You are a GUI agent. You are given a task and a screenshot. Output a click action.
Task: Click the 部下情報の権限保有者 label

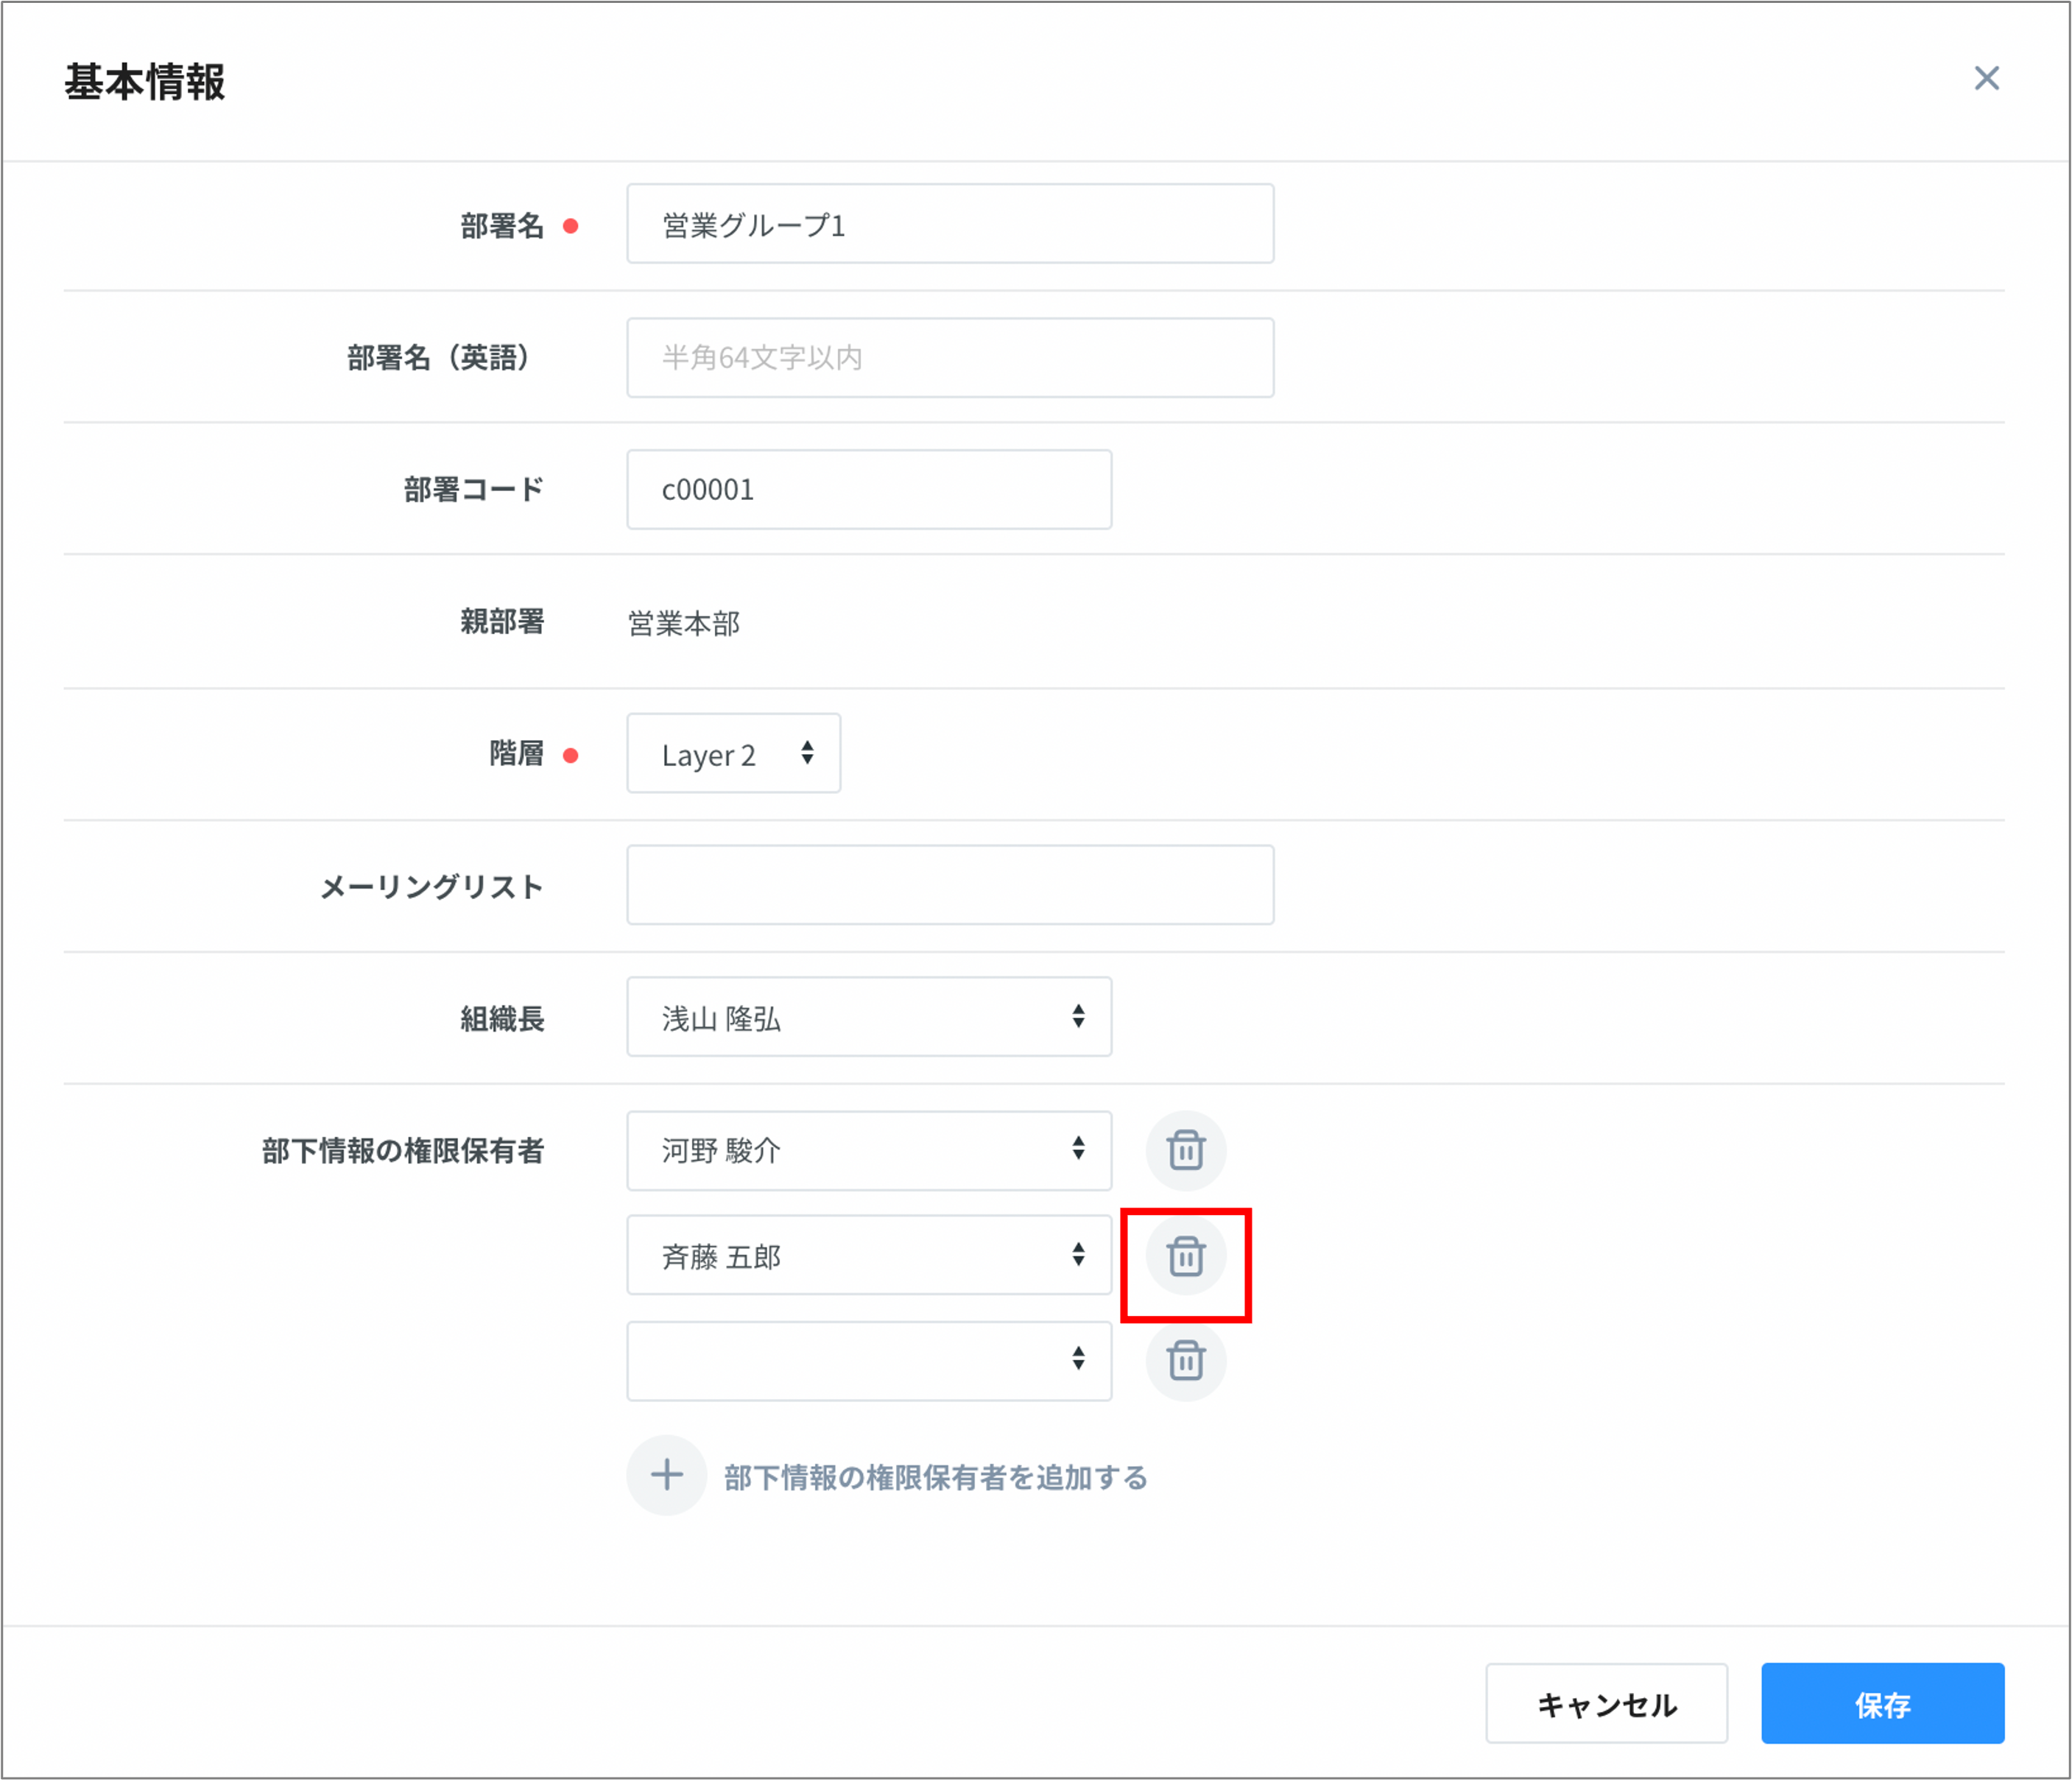tap(403, 1151)
